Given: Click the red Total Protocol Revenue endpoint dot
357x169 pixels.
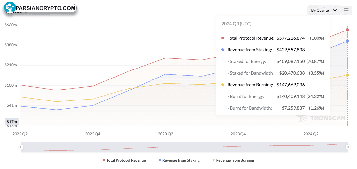Looking at the screenshot, I should coord(347,30).
